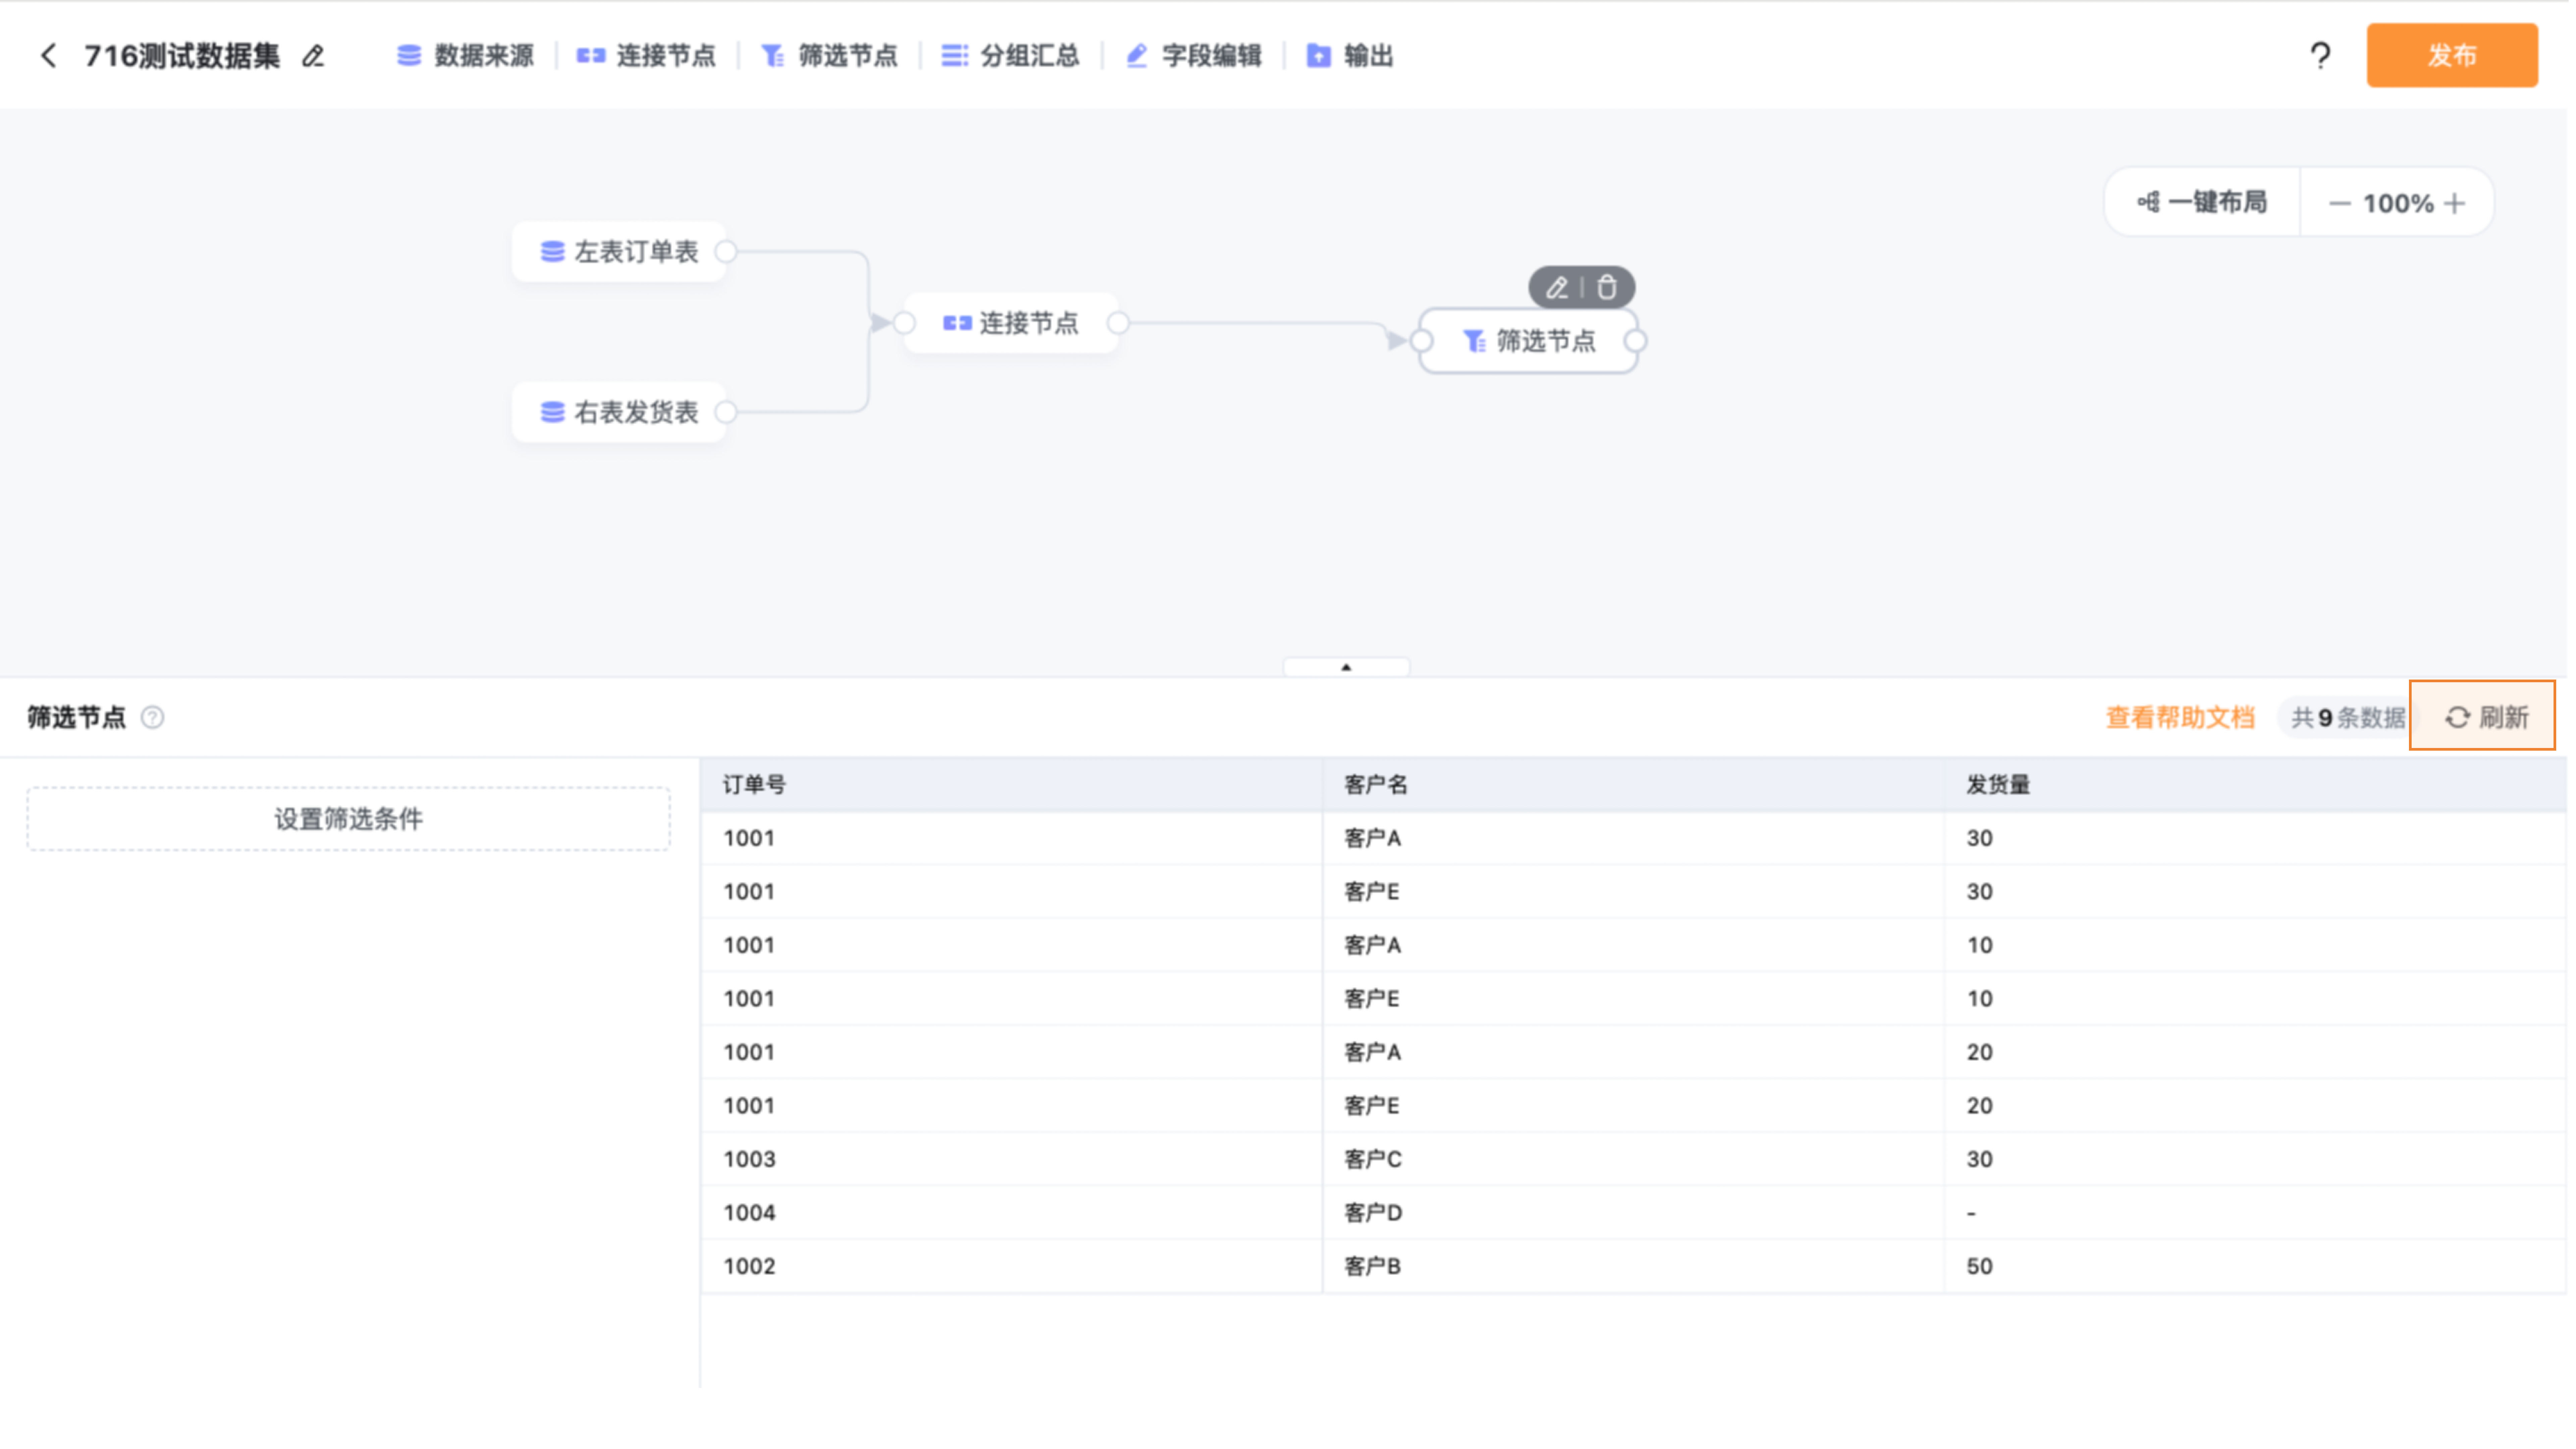This screenshot has width=2576, height=1449.
Task: Open filter node help tooltip icon
Action: click(152, 717)
